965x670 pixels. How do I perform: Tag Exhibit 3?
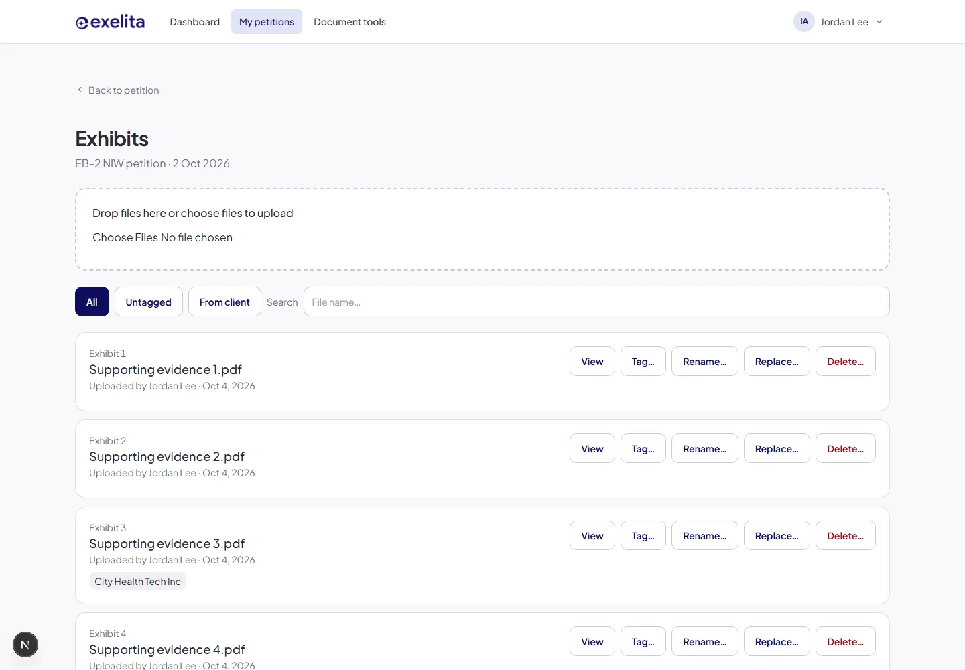pyautogui.click(x=643, y=535)
